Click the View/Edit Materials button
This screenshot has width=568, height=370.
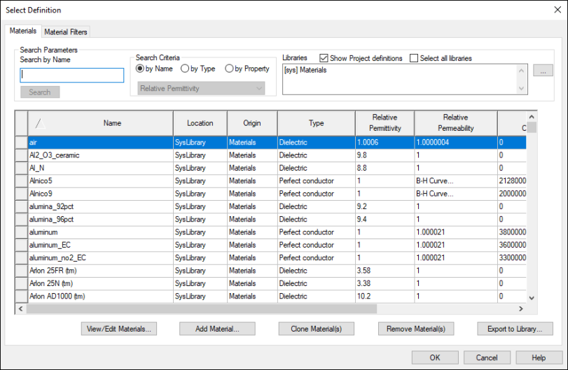[x=119, y=329]
